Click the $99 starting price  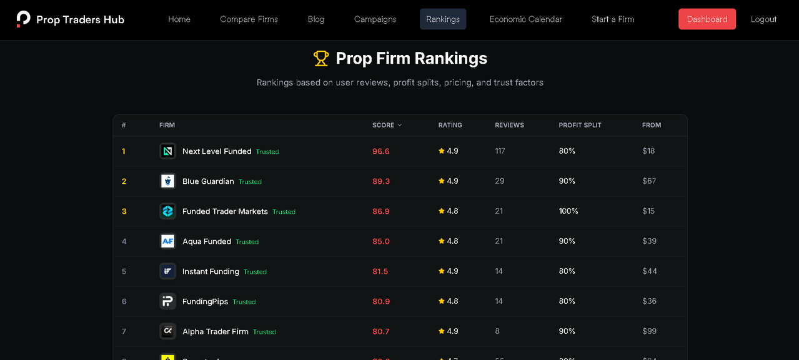click(x=649, y=331)
